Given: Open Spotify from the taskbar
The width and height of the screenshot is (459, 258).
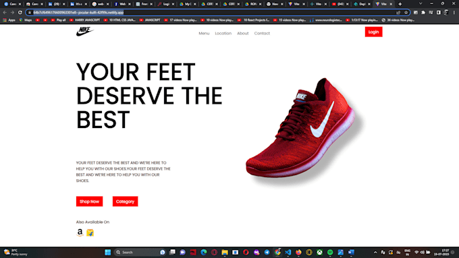Looking at the screenshot, I should pos(330,252).
